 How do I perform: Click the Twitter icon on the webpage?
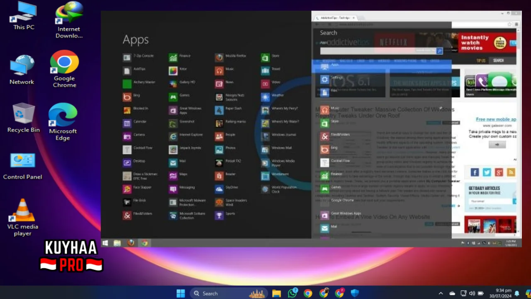point(487,172)
